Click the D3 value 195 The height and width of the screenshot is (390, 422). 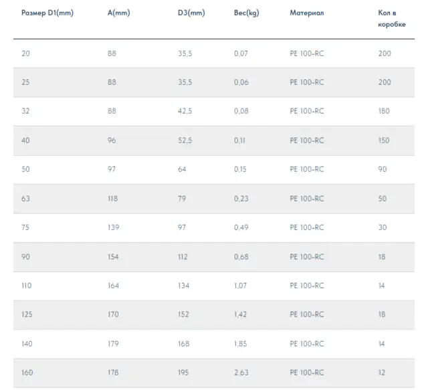(x=183, y=373)
